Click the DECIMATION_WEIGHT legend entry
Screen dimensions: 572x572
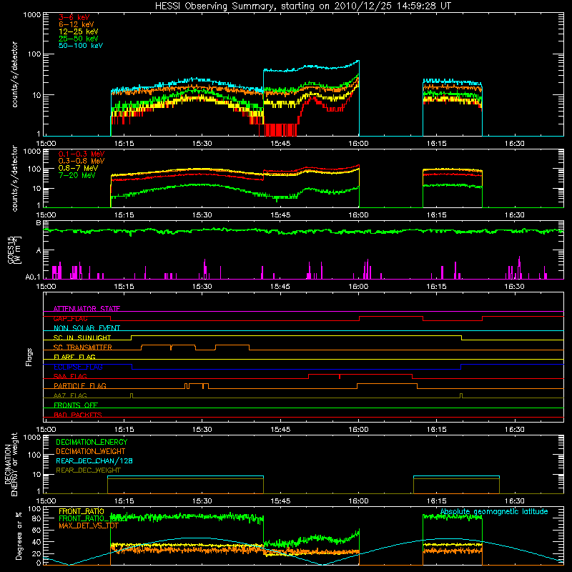click(91, 451)
